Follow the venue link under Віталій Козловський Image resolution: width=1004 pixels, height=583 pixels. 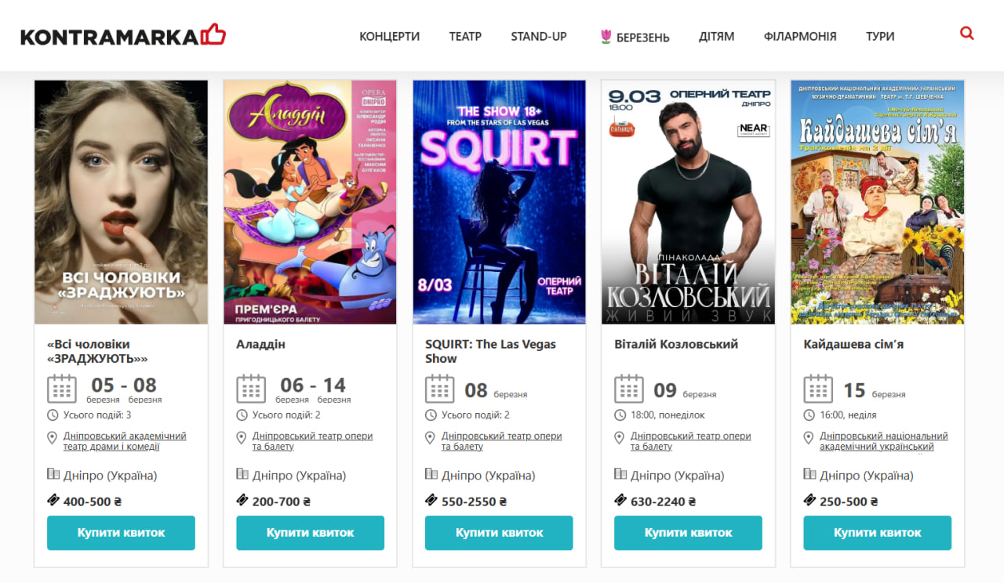[691, 441]
